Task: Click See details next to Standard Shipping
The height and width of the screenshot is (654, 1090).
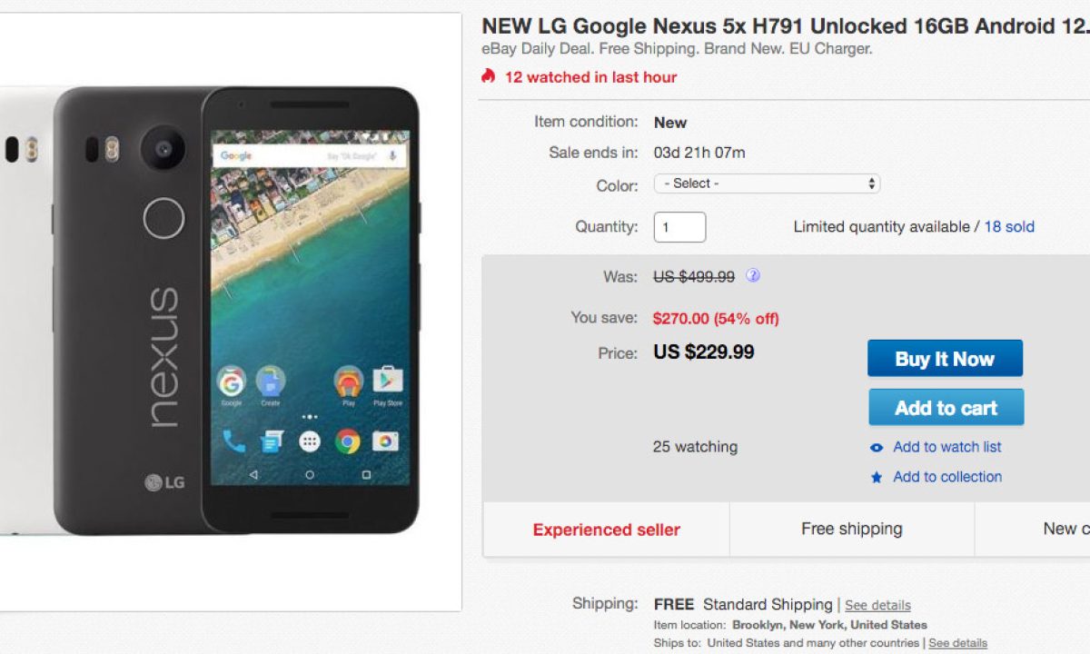Action: 877,605
